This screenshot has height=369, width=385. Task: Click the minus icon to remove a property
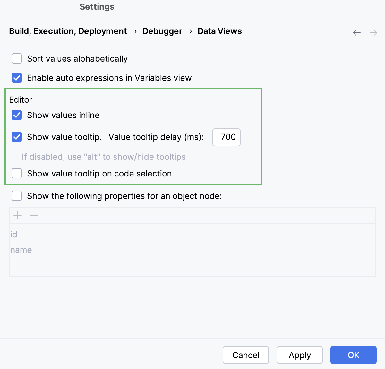pyautogui.click(x=34, y=215)
